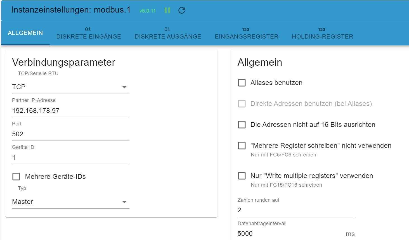Image resolution: width=409 pixels, height=240 pixels.
Task: Expand the TCP/Serielle RTU dropdown
Action: (x=71, y=87)
